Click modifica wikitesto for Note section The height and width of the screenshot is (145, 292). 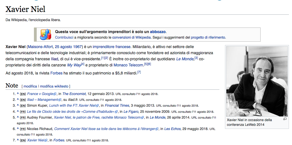coord(54,86)
